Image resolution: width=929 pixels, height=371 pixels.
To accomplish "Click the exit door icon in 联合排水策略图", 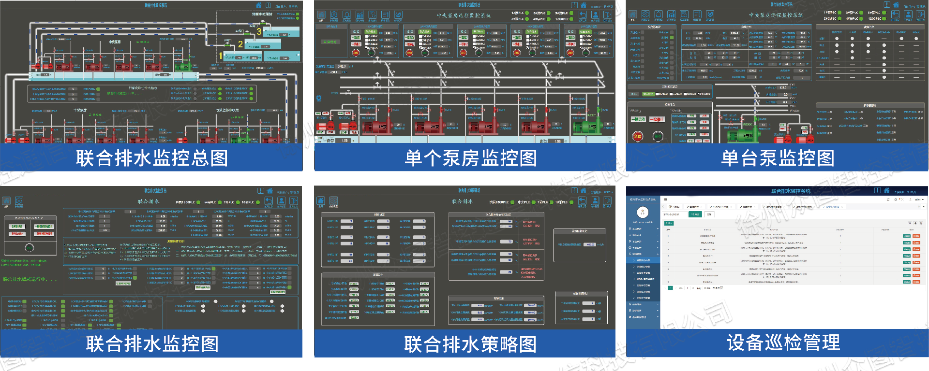I will pyautogui.click(x=607, y=200).
